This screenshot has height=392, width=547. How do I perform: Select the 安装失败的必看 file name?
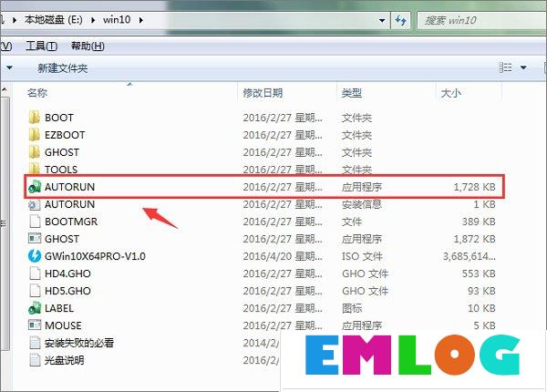tap(78, 343)
